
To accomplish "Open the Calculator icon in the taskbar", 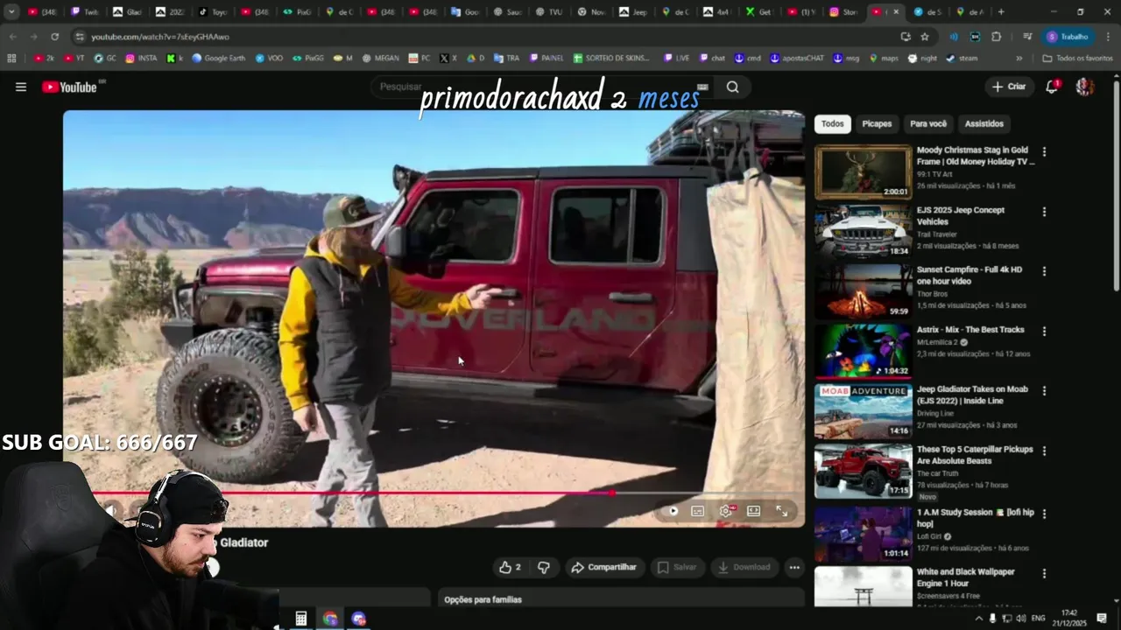I will point(300,619).
